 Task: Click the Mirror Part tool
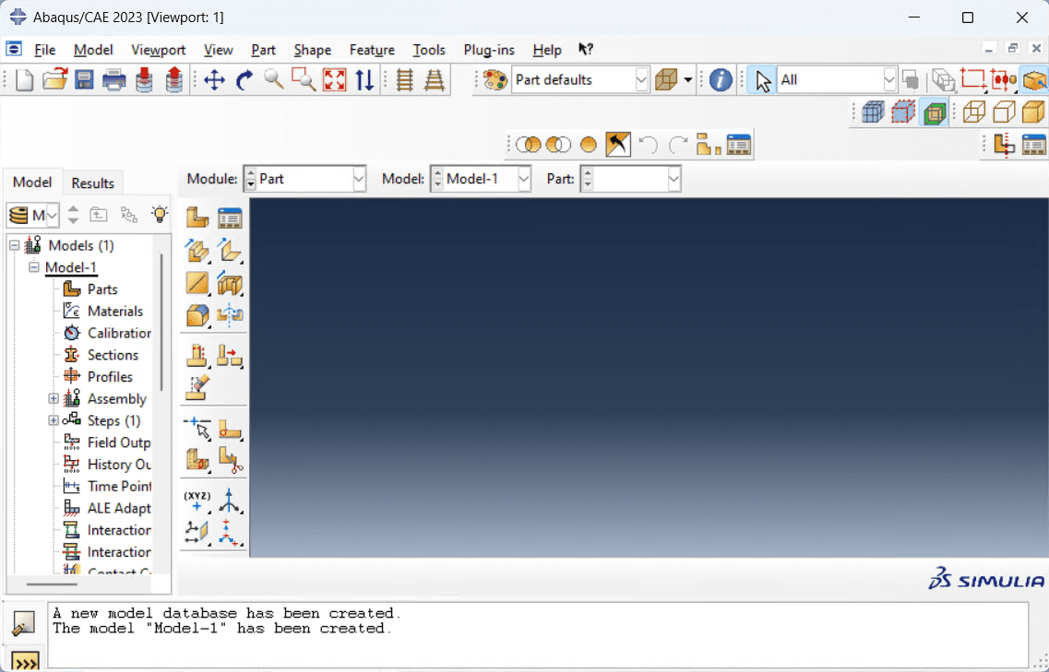(x=230, y=315)
